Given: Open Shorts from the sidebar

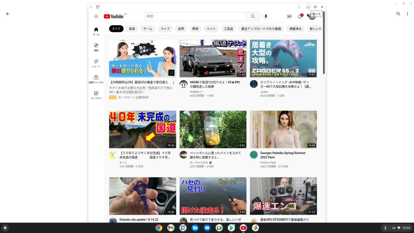Looking at the screenshot, I should (x=96, y=63).
